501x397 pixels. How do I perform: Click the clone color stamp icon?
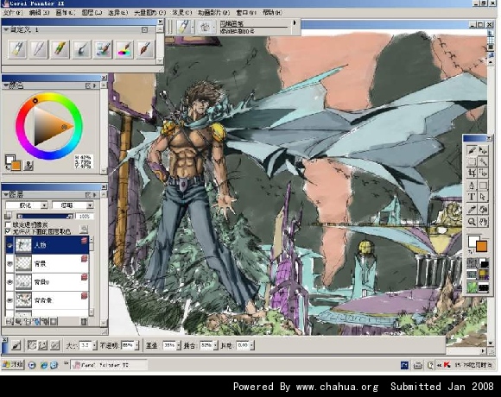coord(29,166)
